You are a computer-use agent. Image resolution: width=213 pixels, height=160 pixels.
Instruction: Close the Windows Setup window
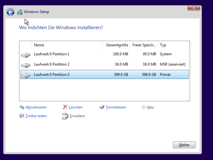194,8
